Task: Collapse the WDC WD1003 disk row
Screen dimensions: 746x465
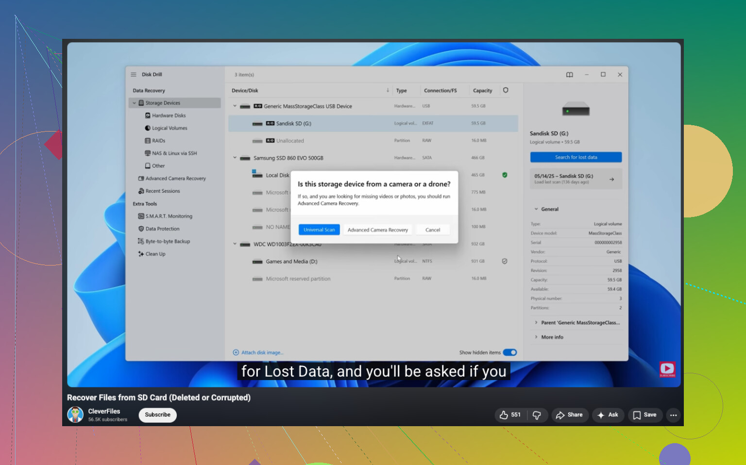Action: (x=235, y=244)
